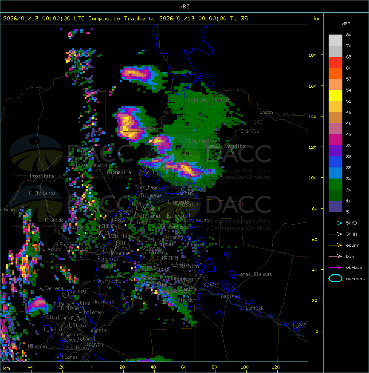Click the '120' km horizontal axis tick label

tap(275, 367)
